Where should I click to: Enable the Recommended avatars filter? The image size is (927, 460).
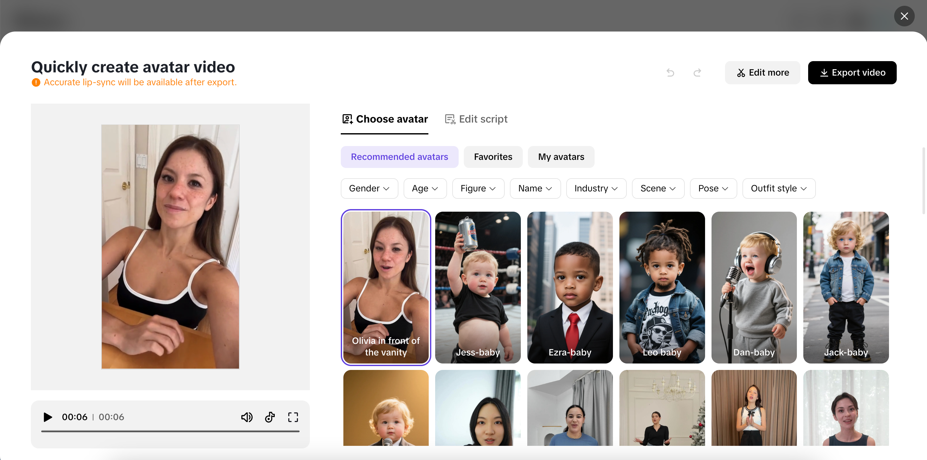click(399, 157)
